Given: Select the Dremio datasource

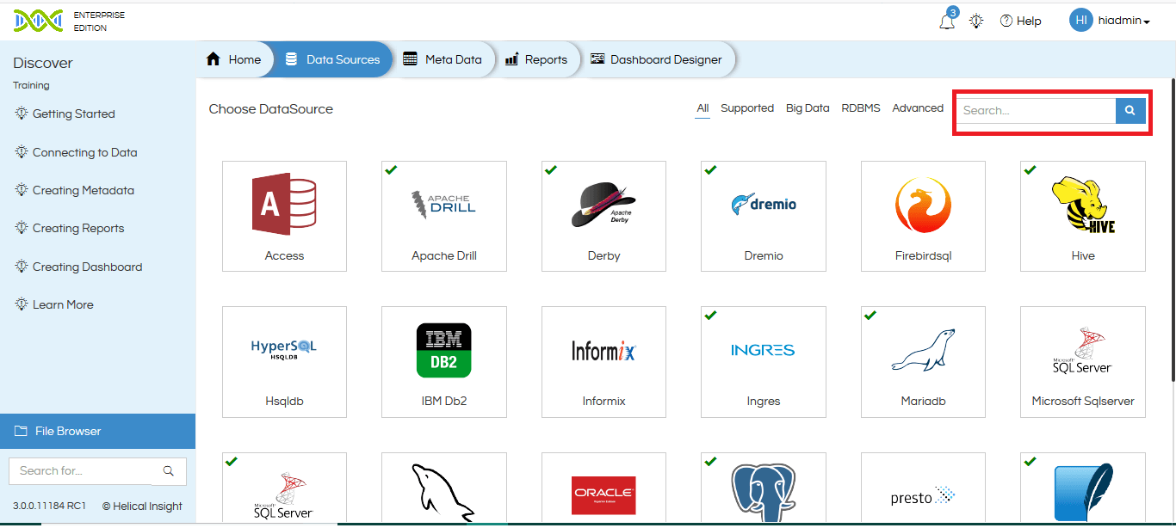Looking at the screenshot, I should click(764, 216).
